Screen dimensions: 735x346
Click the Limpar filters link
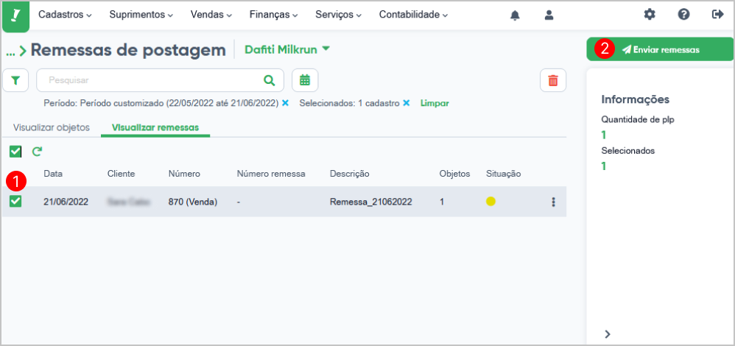coord(435,102)
